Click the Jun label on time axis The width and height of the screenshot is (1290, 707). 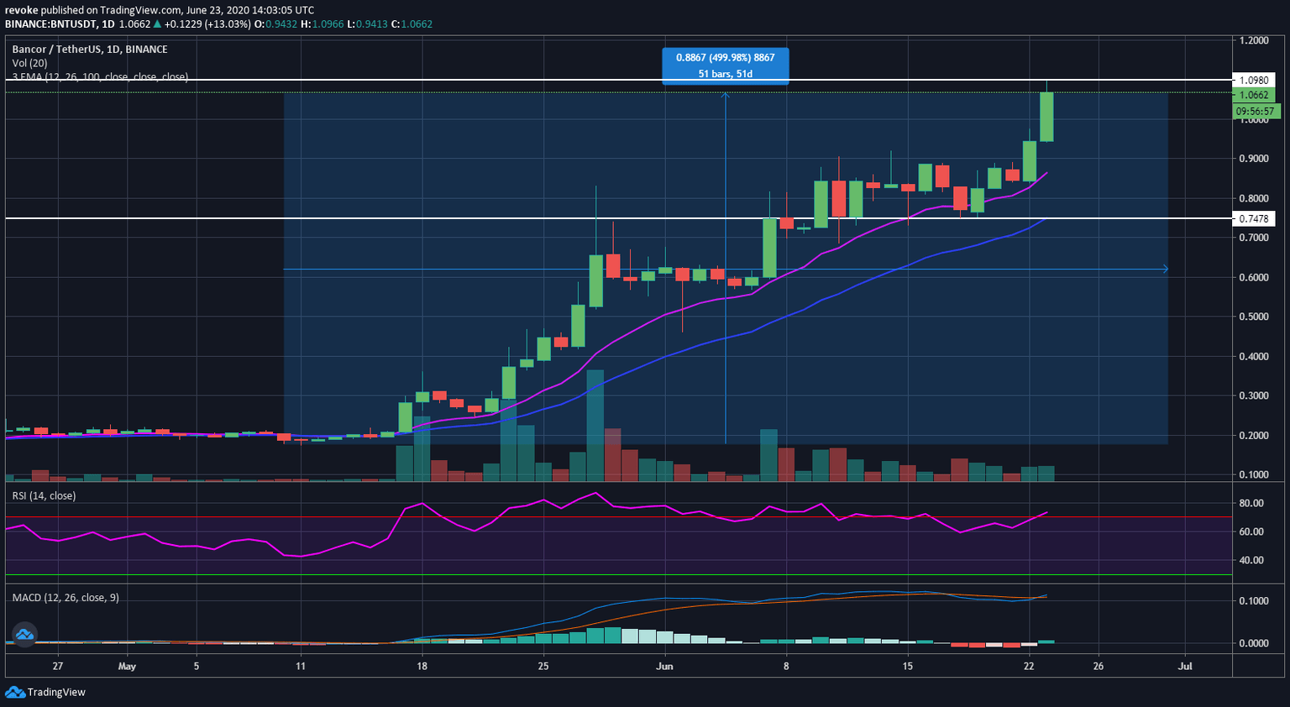(664, 667)
